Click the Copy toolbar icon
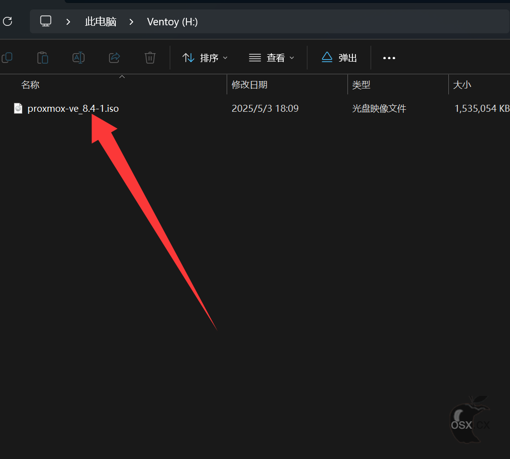Viewport: 510px width, 459px height. [x=7, y=58]
